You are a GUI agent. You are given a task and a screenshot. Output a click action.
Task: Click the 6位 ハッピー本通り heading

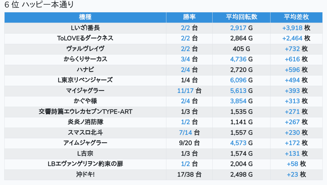pyautogui.click(x=39, y=5)
